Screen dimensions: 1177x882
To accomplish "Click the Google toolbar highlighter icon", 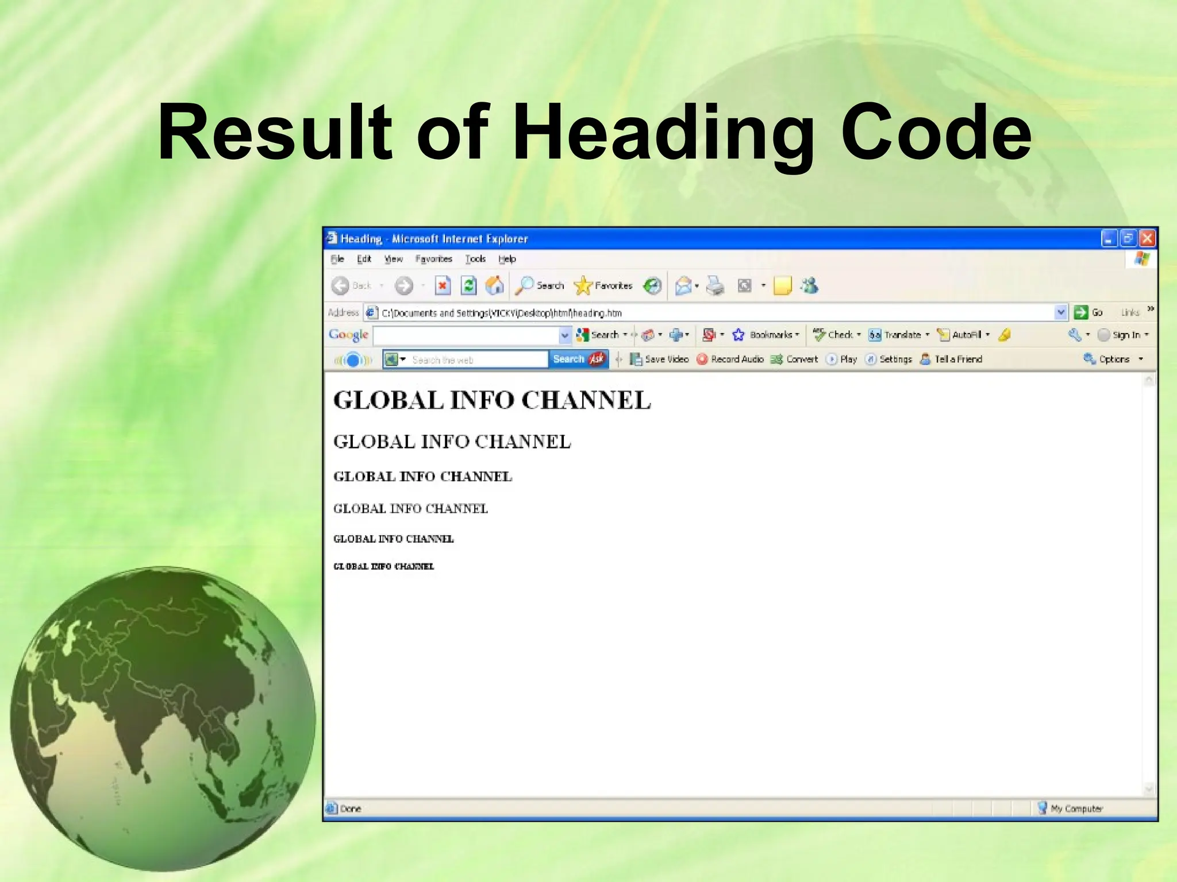I will [1005, 335].
